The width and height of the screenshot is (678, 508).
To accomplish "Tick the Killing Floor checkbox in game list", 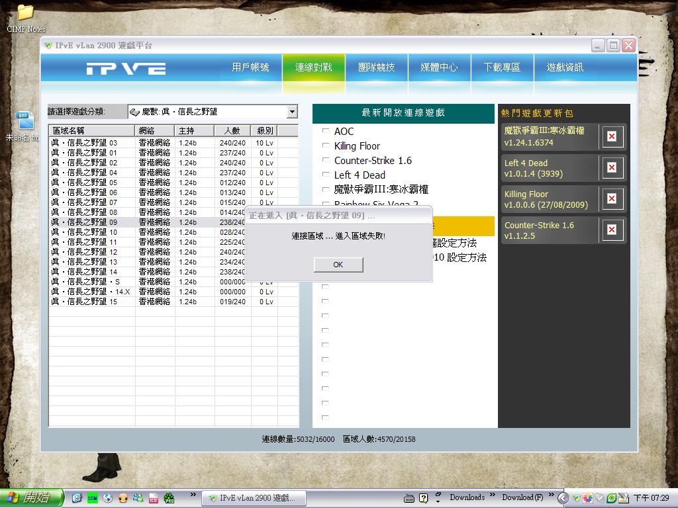I will coord(325,146).
